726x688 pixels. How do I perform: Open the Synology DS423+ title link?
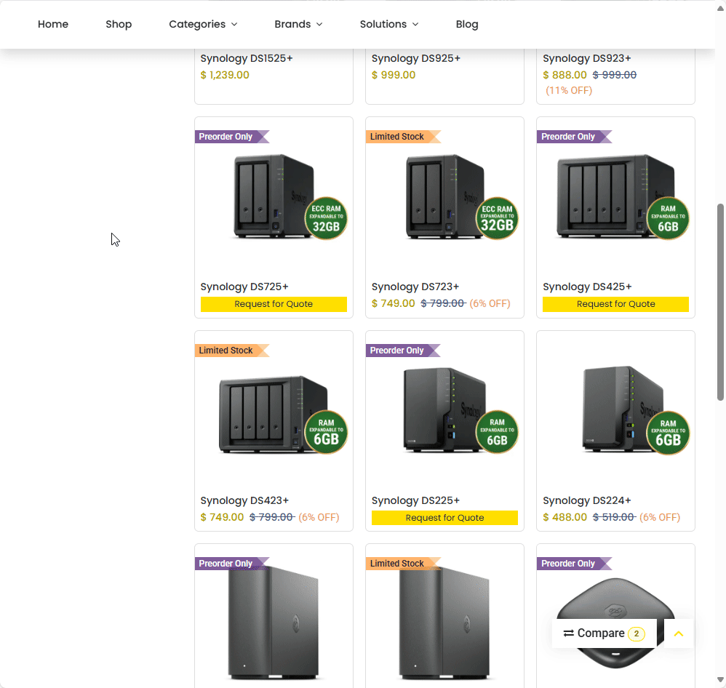coord(244,500)
